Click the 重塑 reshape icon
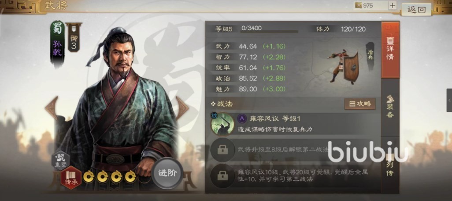This screenshot has height=201, width=452. coord(60,161)
